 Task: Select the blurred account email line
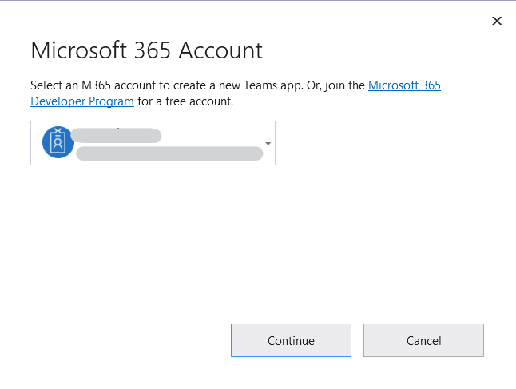169,153
